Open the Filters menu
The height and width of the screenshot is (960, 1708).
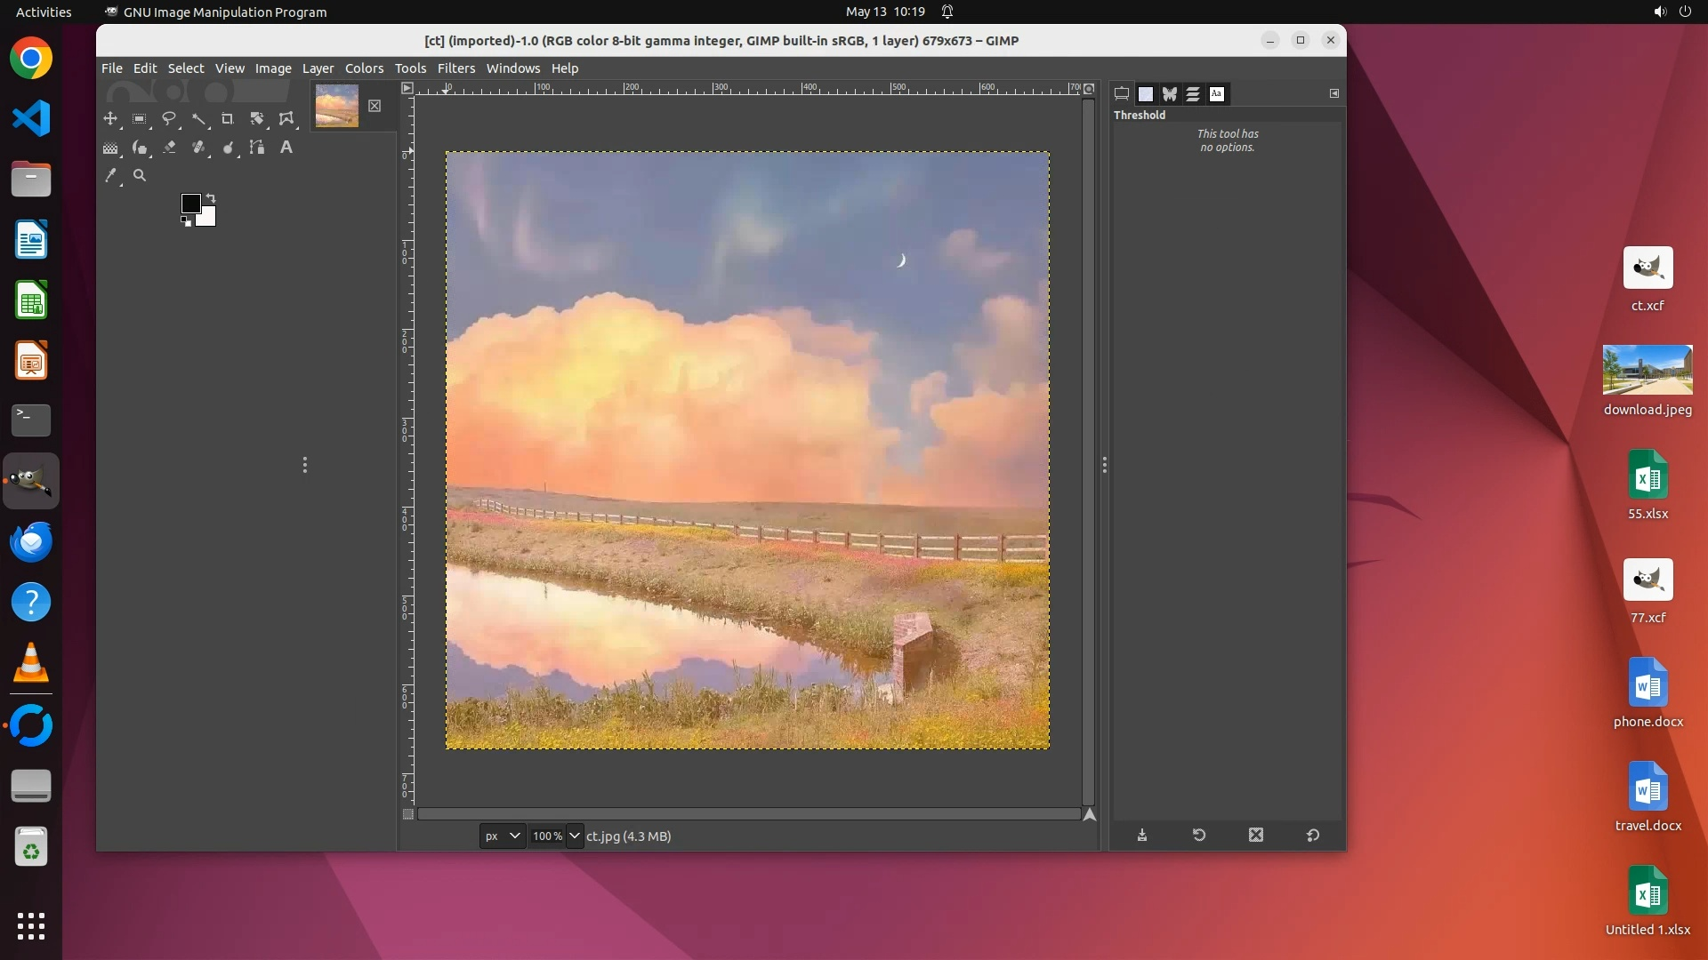point(455,68)
